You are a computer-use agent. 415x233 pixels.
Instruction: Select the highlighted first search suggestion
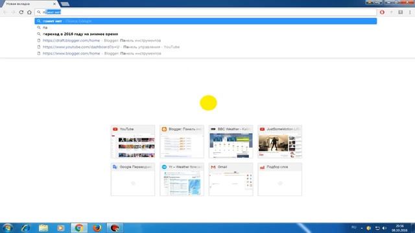click(206, 21)
